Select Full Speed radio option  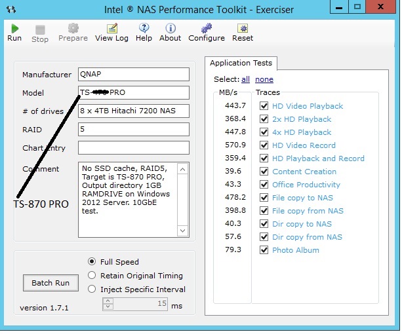tap(92, 261)
